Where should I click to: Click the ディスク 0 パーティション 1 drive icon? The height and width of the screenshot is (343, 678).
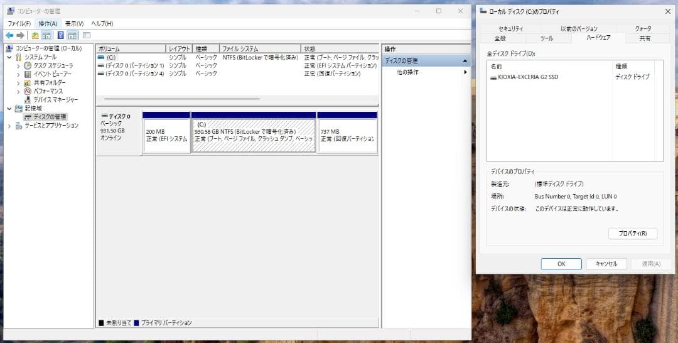tap(101, 65)
